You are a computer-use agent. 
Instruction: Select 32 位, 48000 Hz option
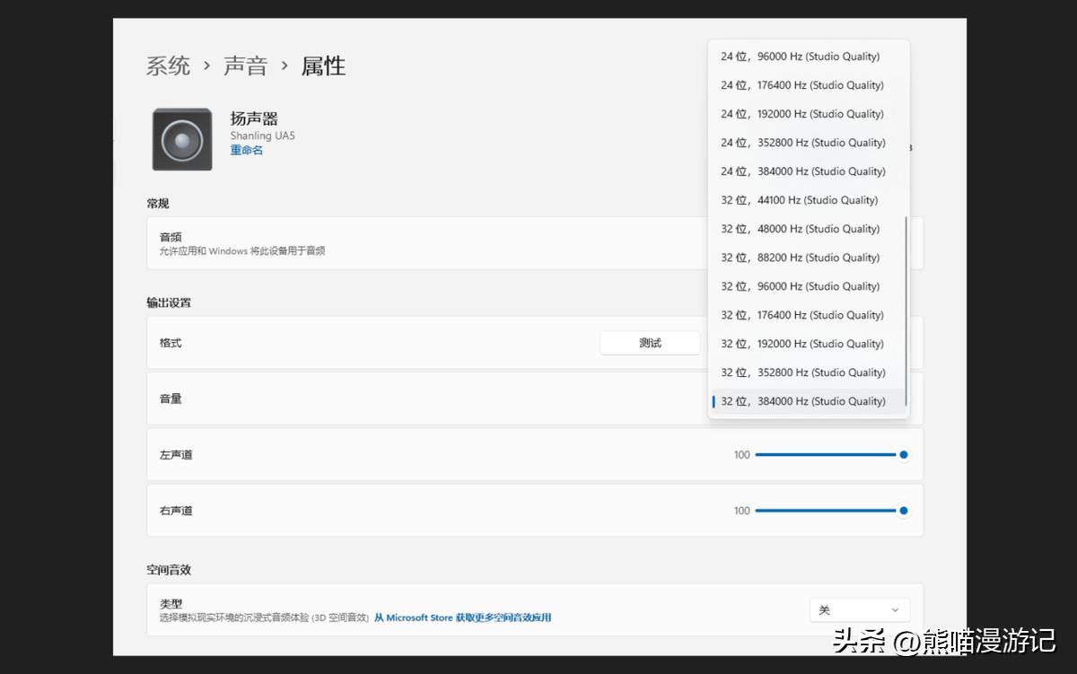[800, 229]
